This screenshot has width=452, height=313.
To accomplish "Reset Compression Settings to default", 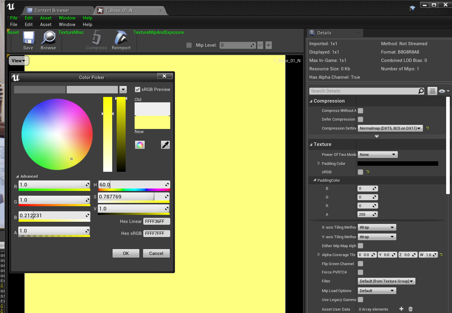I will 428,128.
